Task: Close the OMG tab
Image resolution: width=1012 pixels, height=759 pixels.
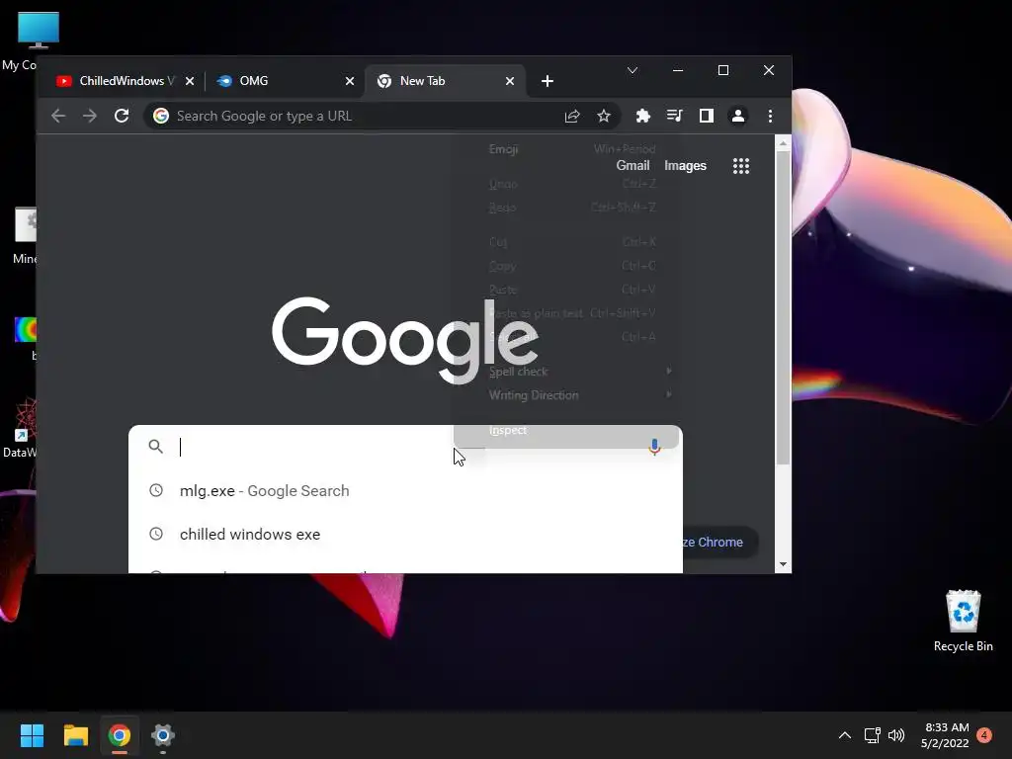Action: click(x=350, y=81)
